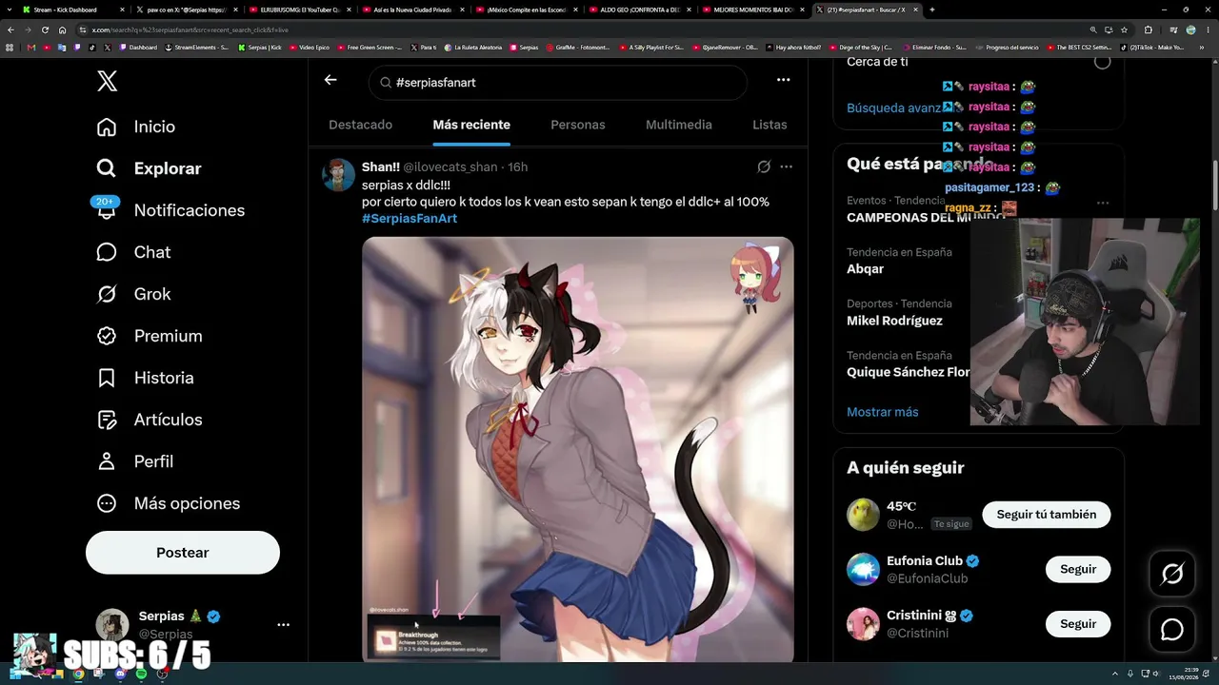Open Eufonia Club profile avatar

coord(863,570)
